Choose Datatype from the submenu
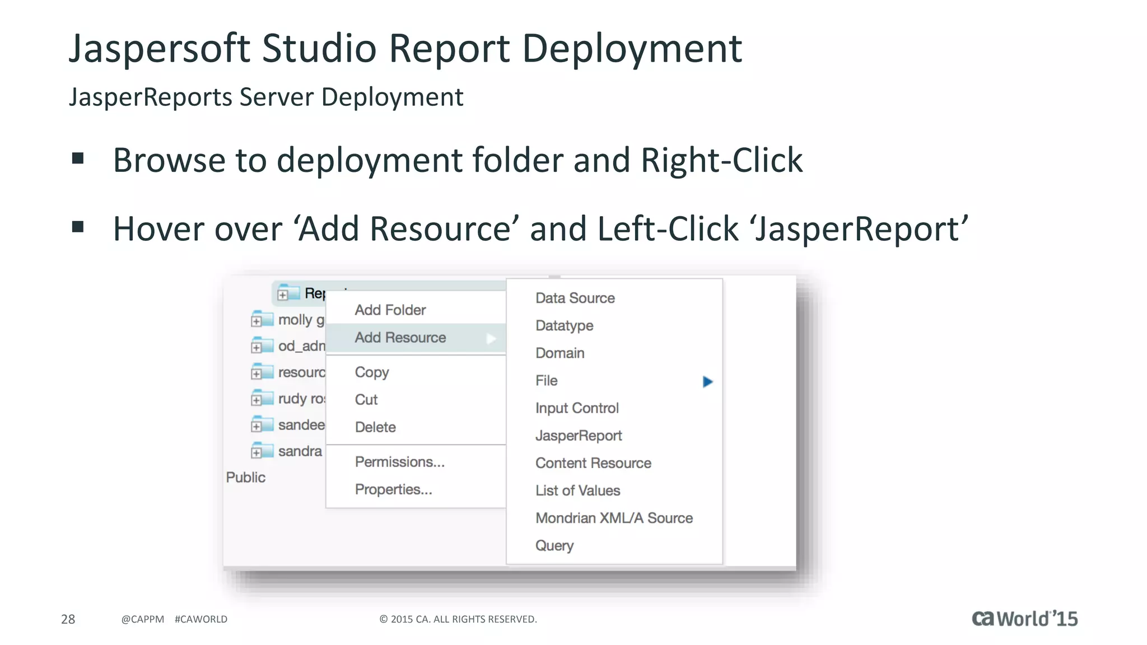This screenshot has width=1147, height=645. (x=564, y=325)
